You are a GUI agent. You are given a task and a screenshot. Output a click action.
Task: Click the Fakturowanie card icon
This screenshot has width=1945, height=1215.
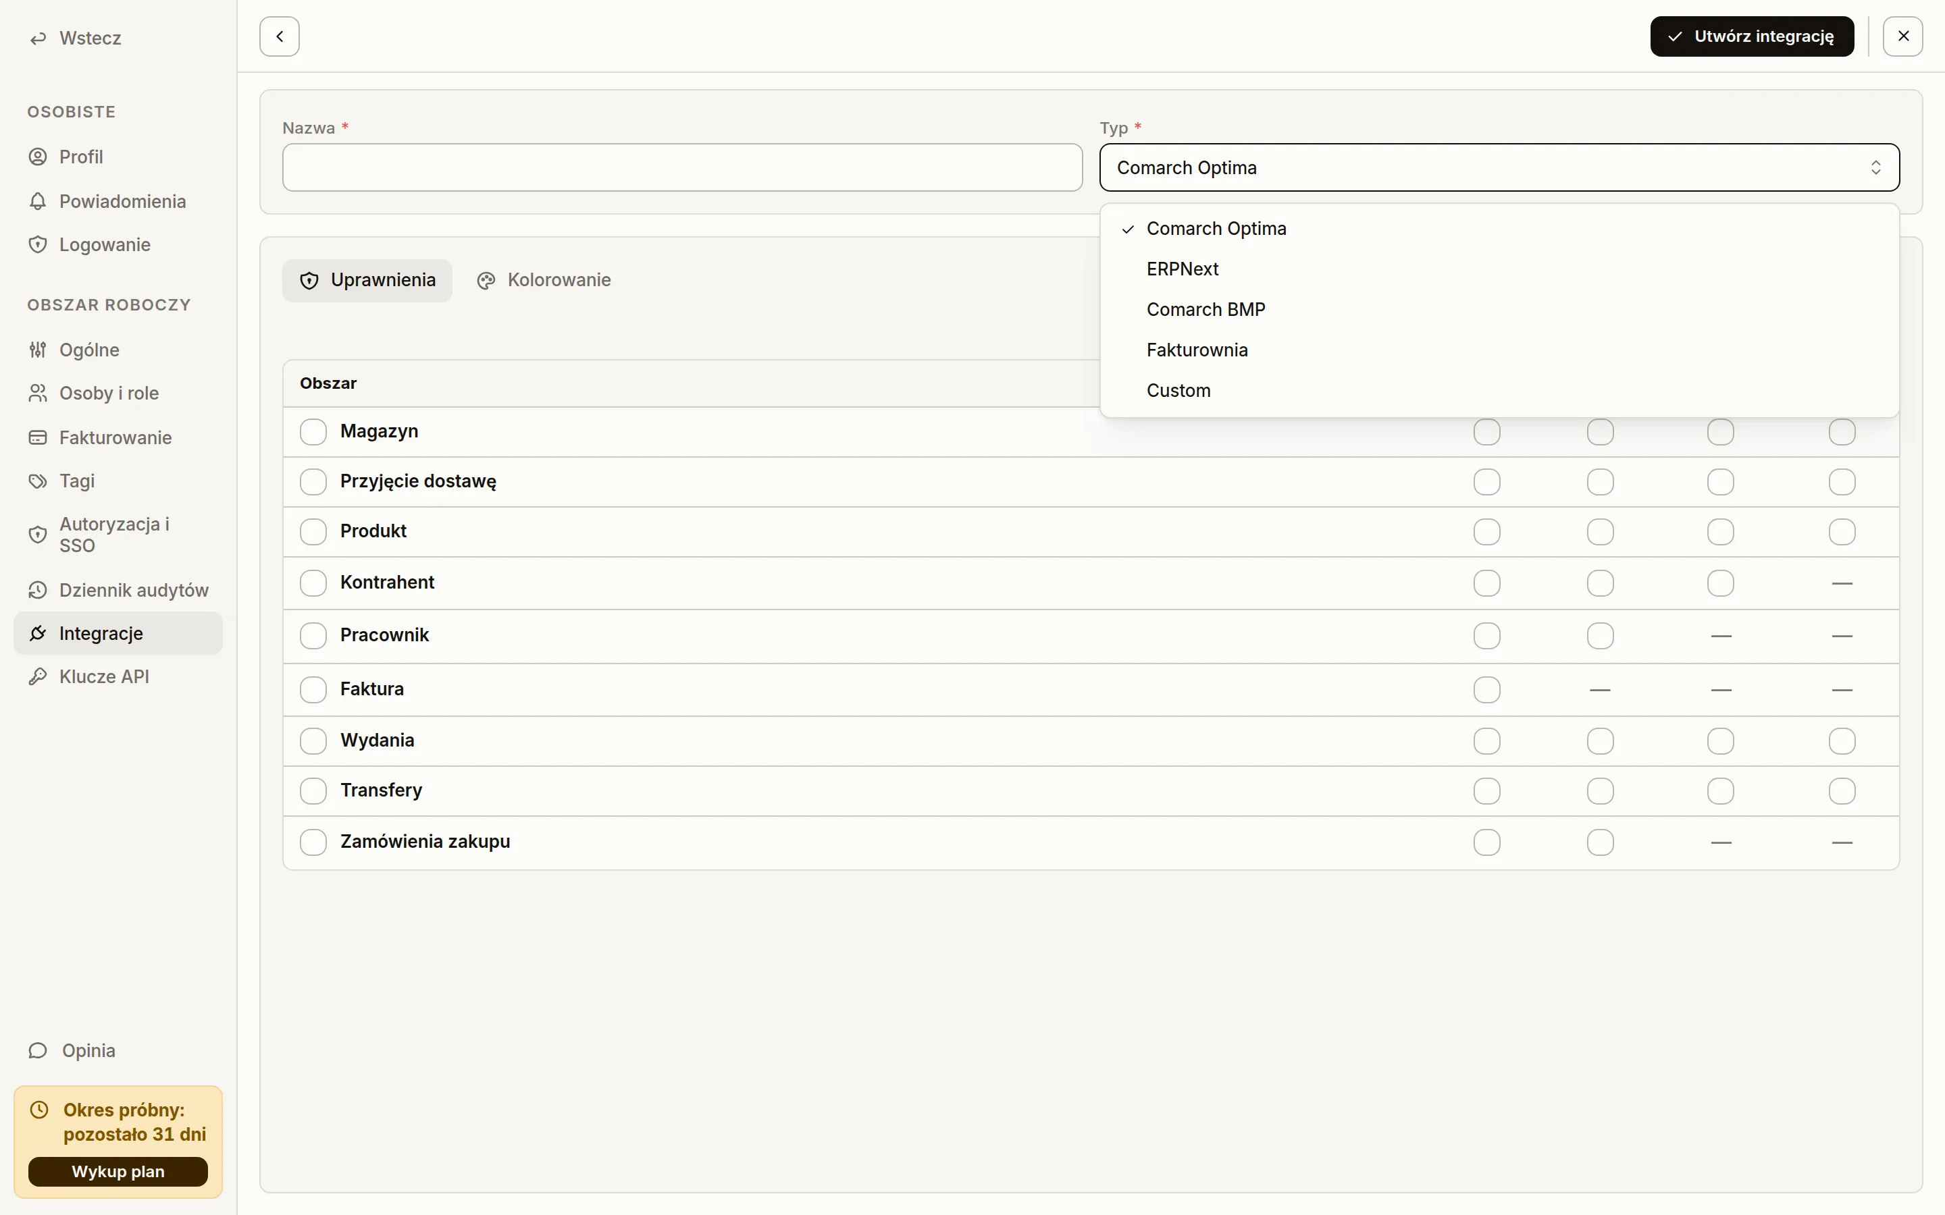38,437
